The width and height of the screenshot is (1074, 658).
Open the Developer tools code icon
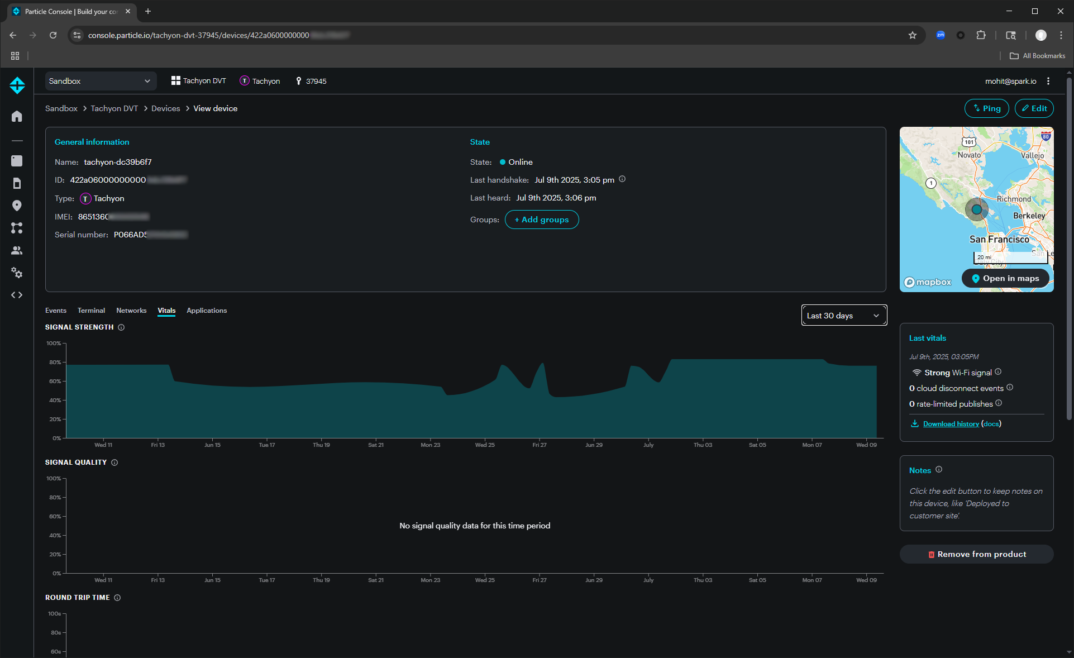click(x=17, y=295)
